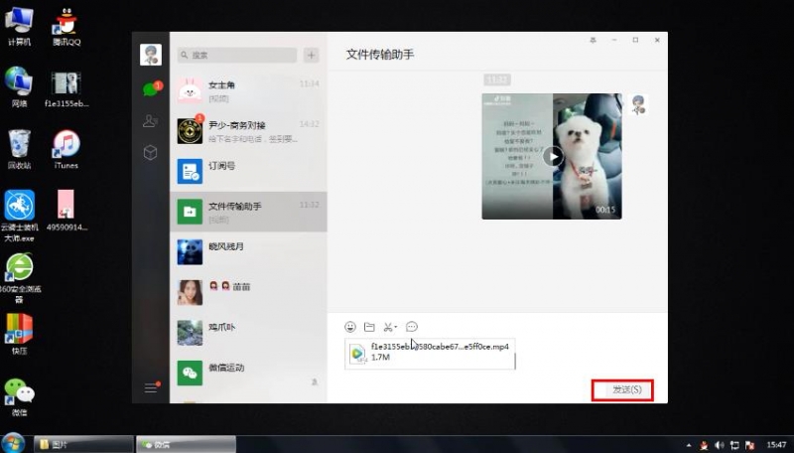Open the Chats tab with unread badge

[x=152, y=88]
